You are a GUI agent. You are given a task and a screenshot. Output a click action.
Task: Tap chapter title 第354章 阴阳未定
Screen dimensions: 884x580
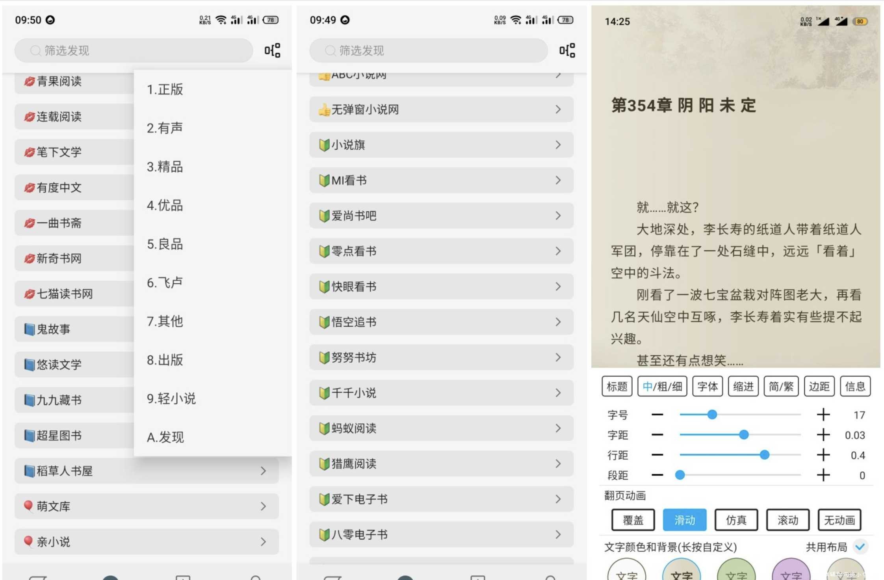pyautogui.click(x=683, y=105)
